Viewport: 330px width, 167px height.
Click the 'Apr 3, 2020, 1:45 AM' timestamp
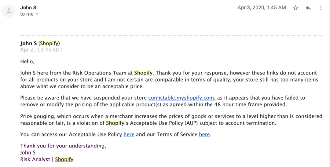(262, 8)
